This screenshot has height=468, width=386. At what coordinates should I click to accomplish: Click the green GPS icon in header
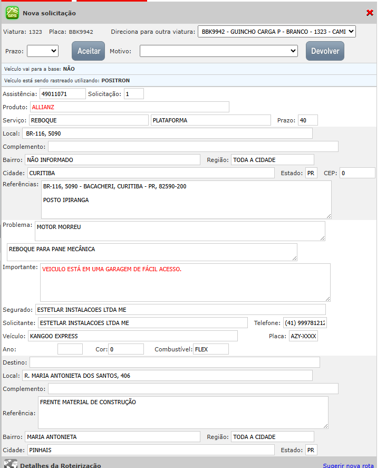point(12,13)
